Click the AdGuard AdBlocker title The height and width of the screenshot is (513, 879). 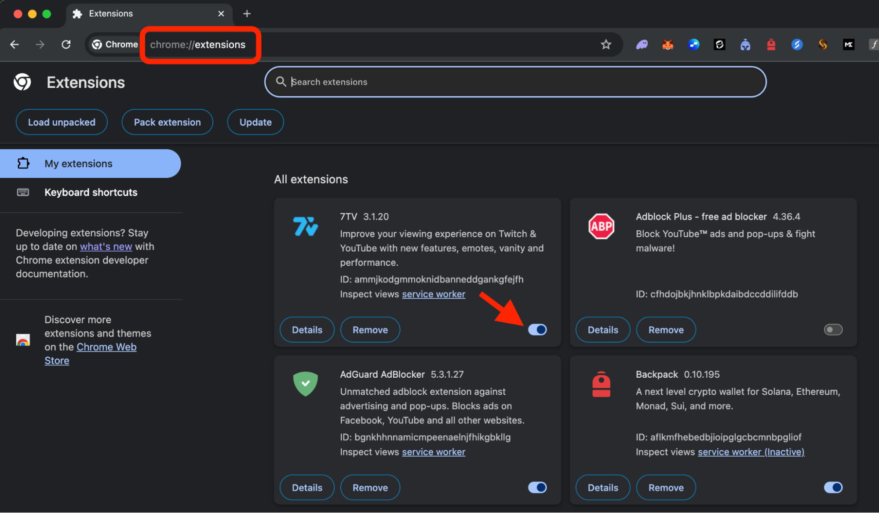[383, 374]
